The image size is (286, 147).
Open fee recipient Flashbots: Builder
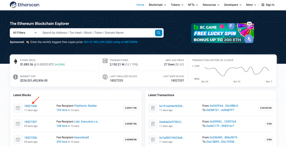(85, 106)
